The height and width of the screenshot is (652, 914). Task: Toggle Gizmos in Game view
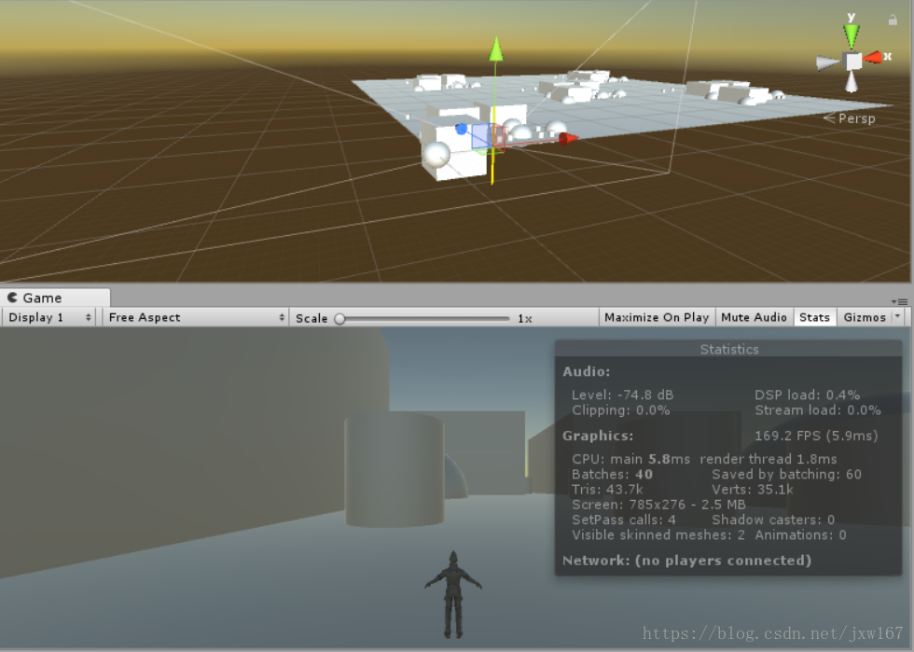tap(865, 317)
